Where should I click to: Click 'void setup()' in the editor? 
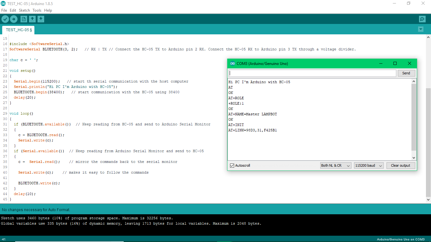coord(22,71)
